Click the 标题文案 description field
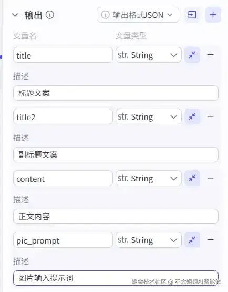 [x=116, y=93]
